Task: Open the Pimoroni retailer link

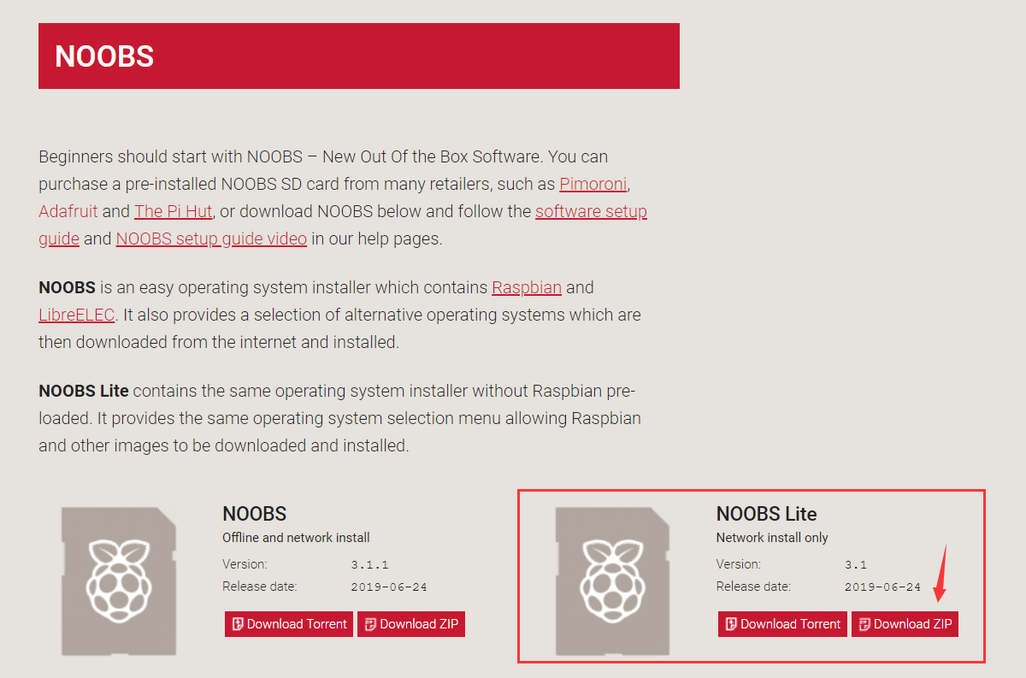Action: [x=594, y=184]
